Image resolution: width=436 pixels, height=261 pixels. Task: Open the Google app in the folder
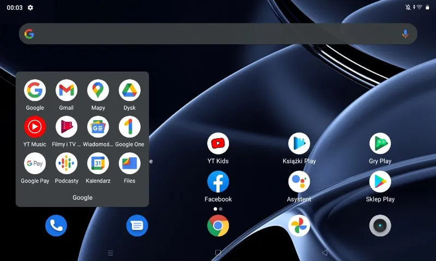coord(35,90)
